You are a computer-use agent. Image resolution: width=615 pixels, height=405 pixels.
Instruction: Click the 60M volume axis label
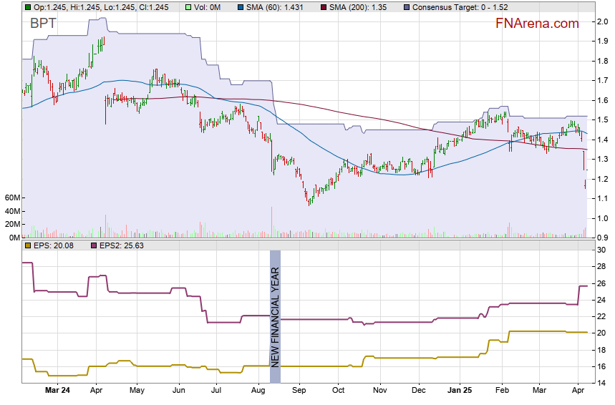[x=11, y=197]
